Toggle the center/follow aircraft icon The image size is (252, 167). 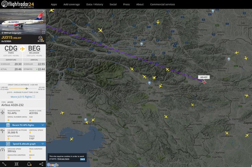[x=16, y=164]
